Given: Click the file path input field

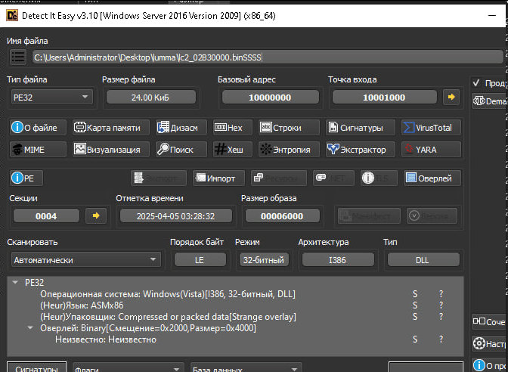Looking at the screenshot, I should point(268,57).
